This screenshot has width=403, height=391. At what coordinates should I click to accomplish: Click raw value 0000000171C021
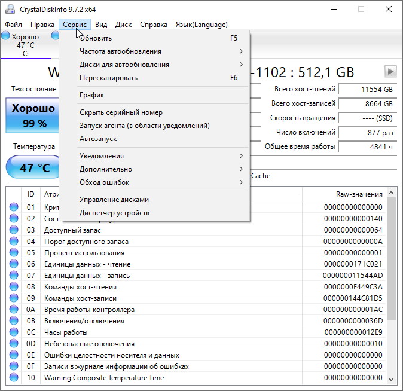click(x=353, y=264)
